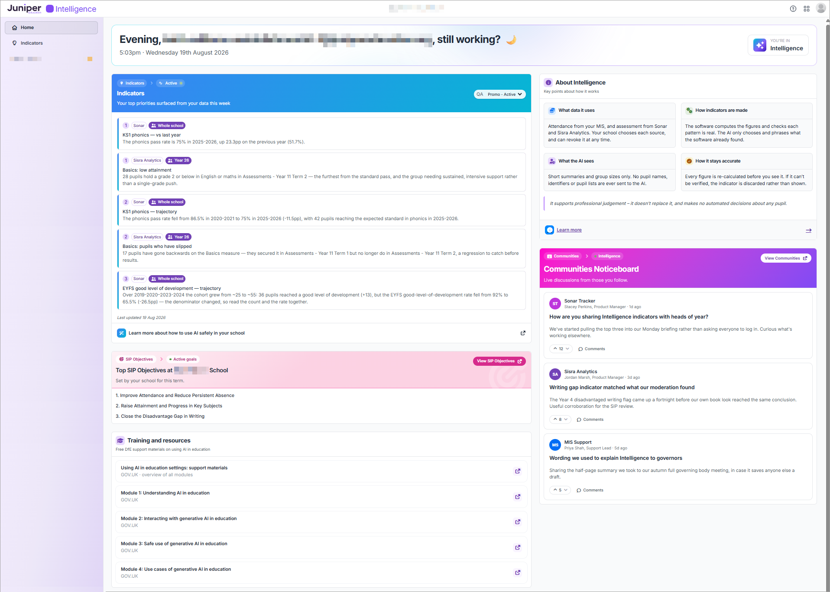Open Module 3: Safe use of generative AI
830x592 pixels.
[321, 547]
